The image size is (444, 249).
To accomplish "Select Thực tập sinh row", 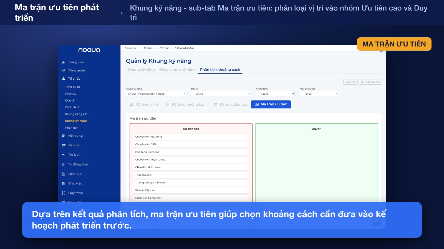I will 191,175.
